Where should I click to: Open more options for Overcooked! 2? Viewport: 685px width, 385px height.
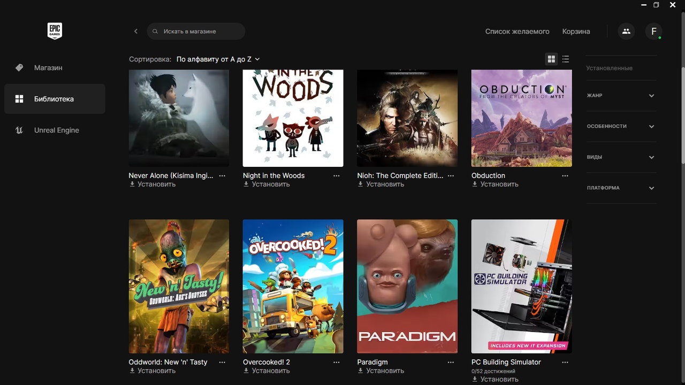(337, 362)
